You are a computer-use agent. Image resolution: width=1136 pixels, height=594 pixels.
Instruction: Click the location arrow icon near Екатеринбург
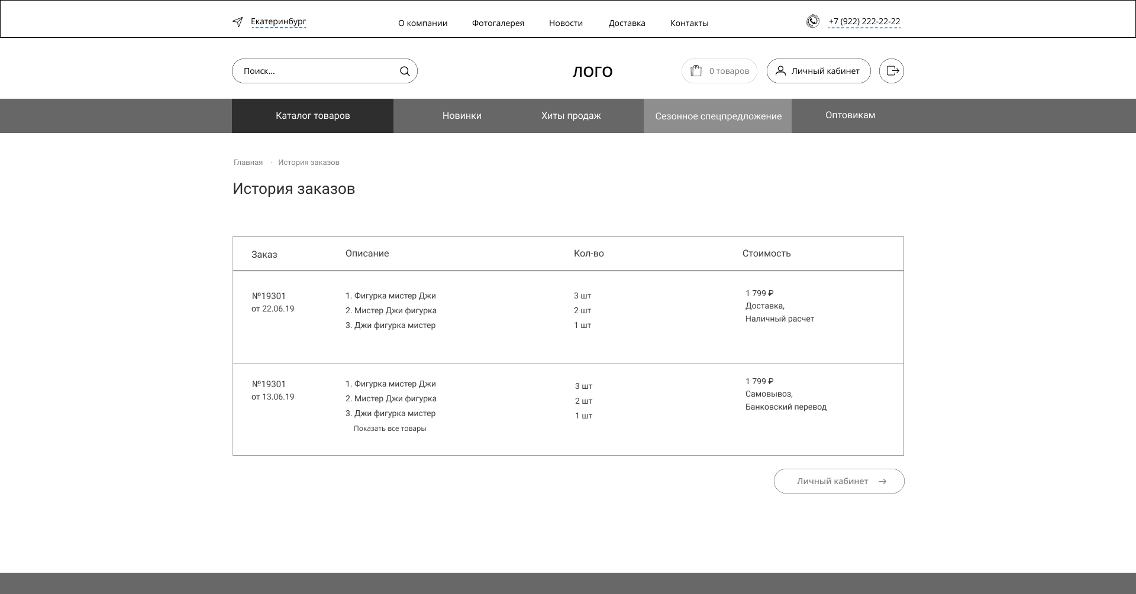point(237,22)
